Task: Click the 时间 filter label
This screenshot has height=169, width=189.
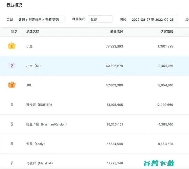Action: (x=123, y=19)
